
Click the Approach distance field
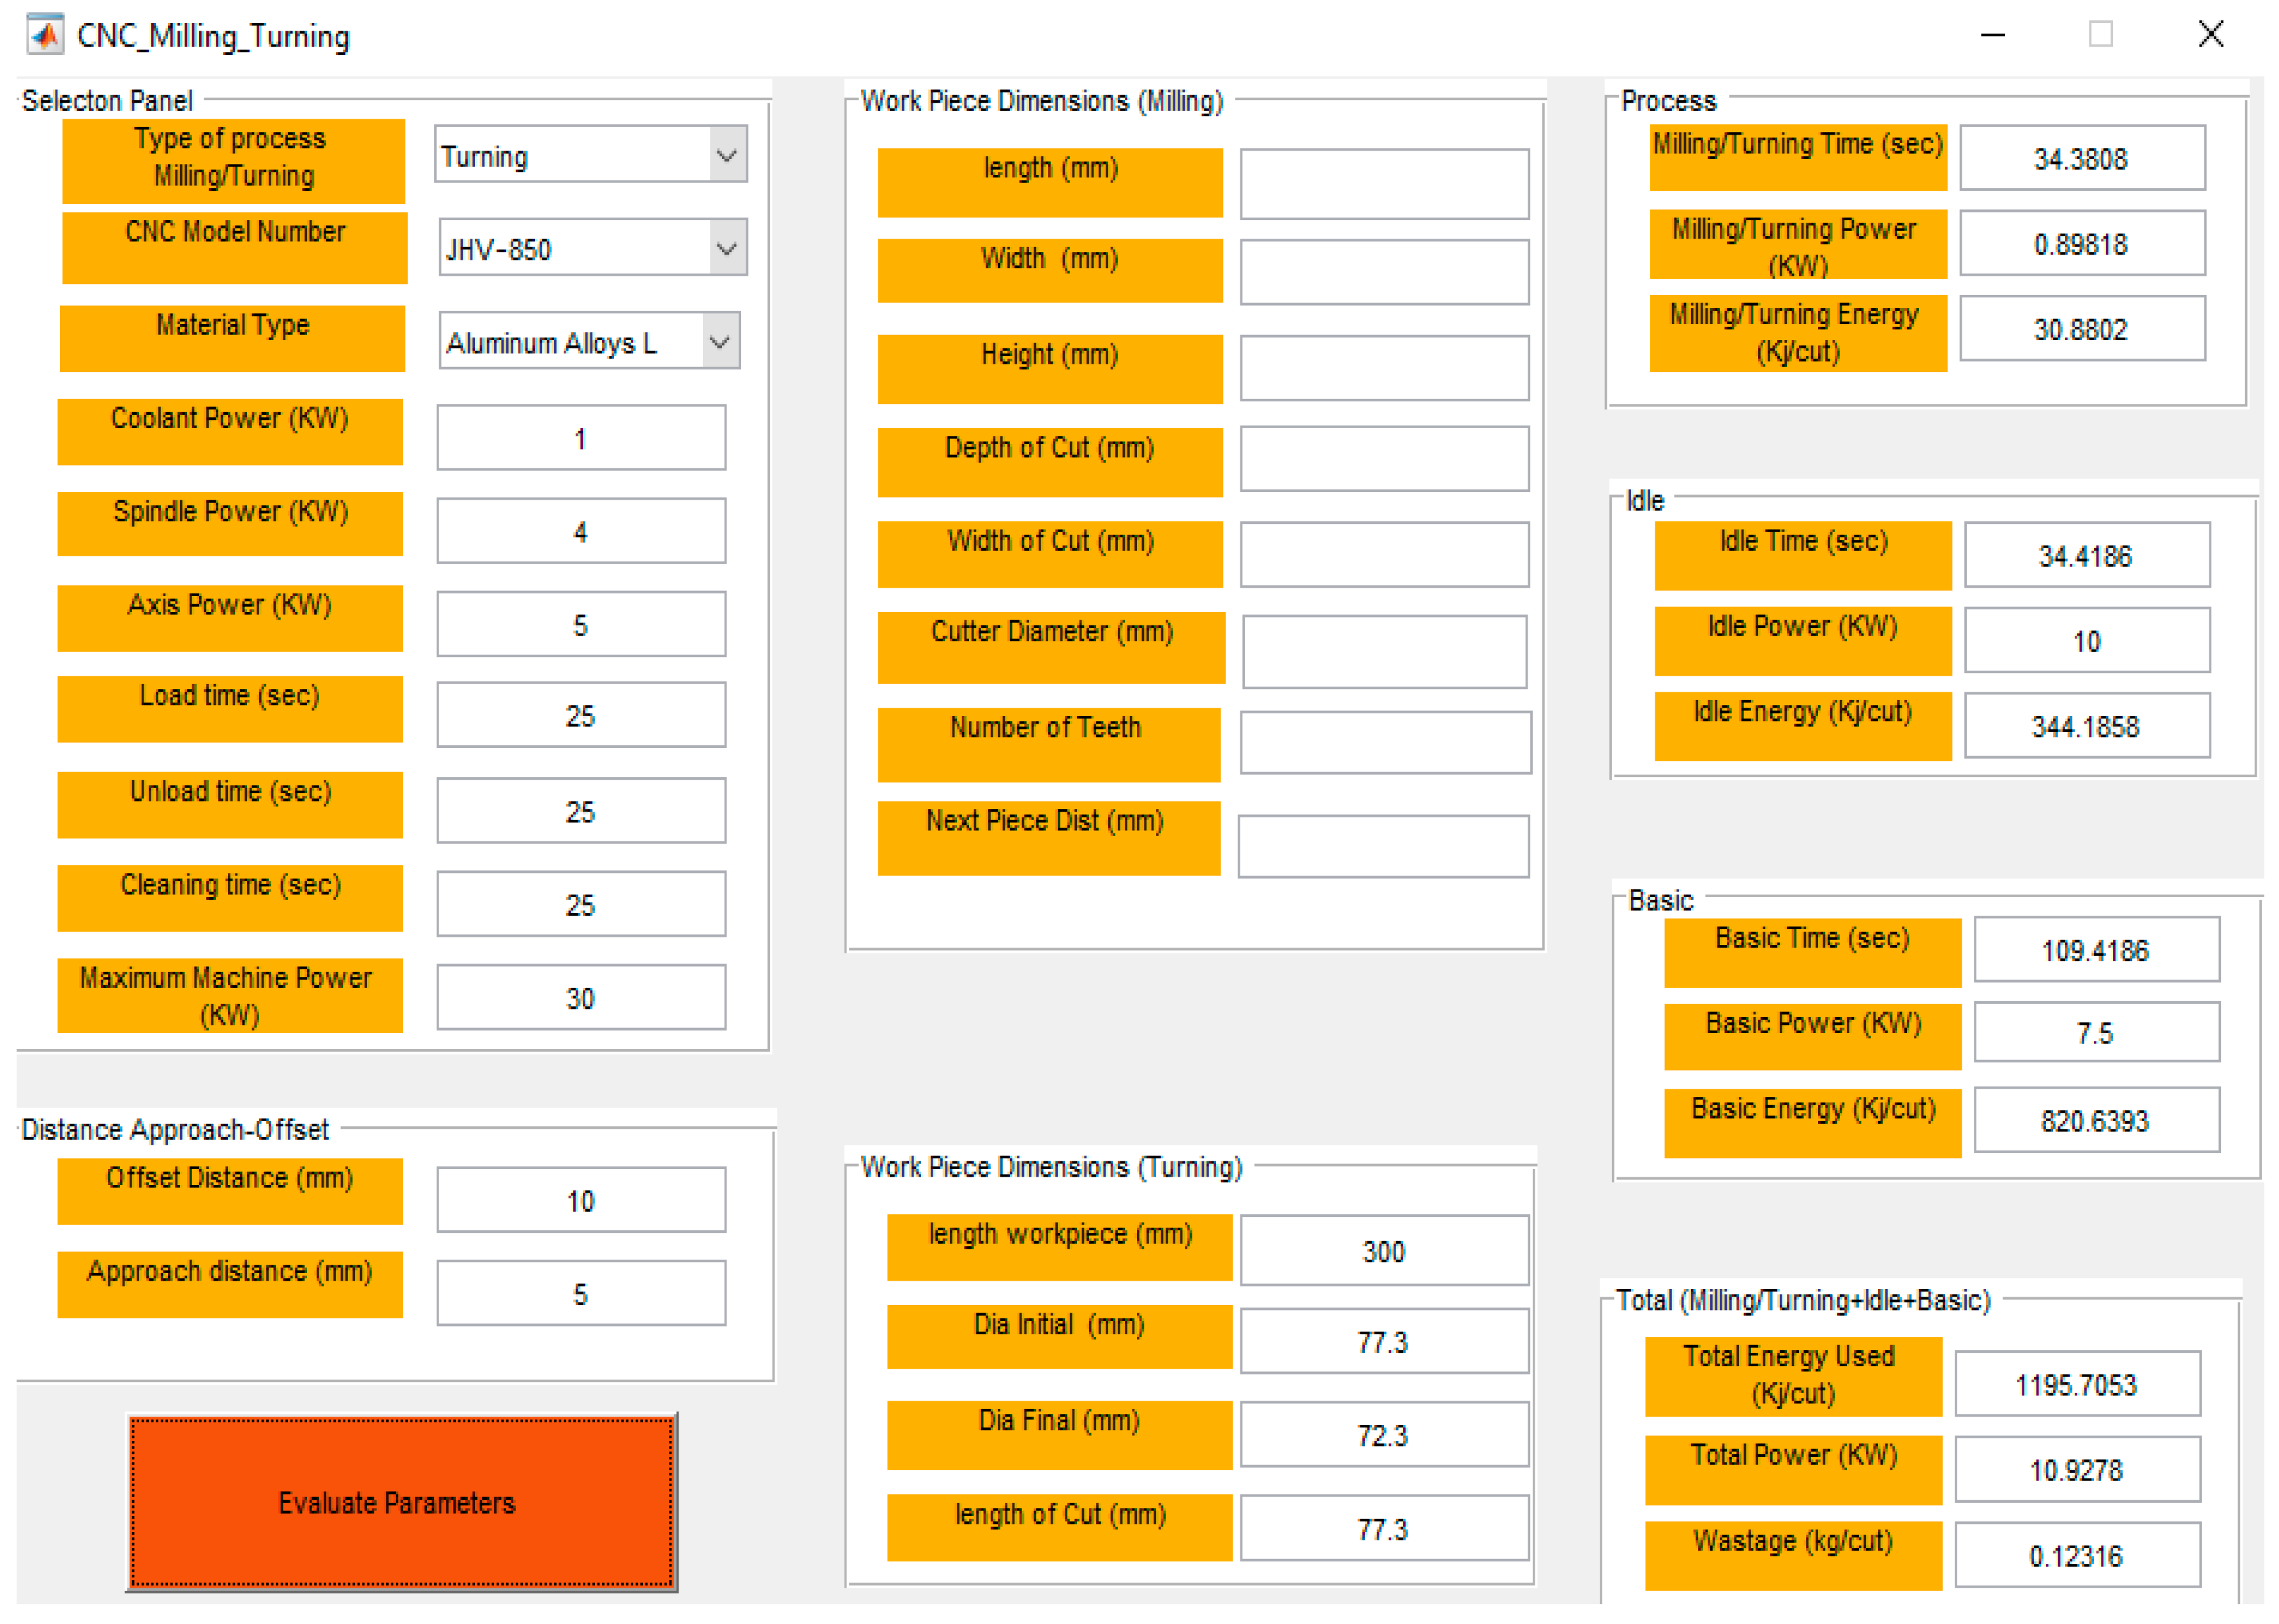click(580, 1293)
